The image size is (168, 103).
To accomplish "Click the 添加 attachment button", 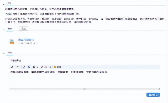I will (x=24, y=29).
